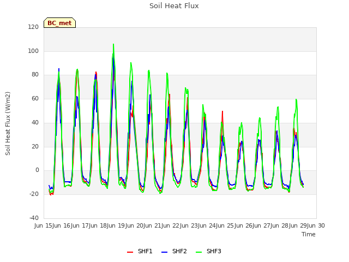This screenshot has width=349, height=262.
Task: Toggle SHF3 series in legend
Action: click(x=208, y=251)
